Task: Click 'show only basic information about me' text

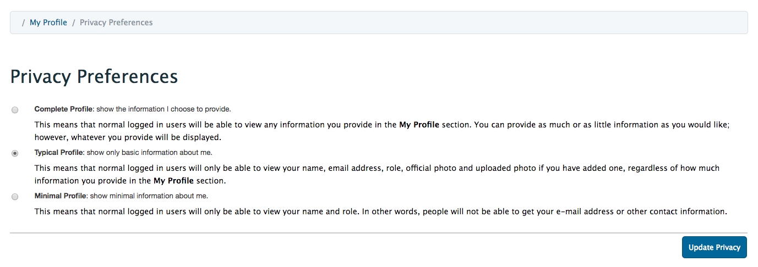Action: point(149,152)
